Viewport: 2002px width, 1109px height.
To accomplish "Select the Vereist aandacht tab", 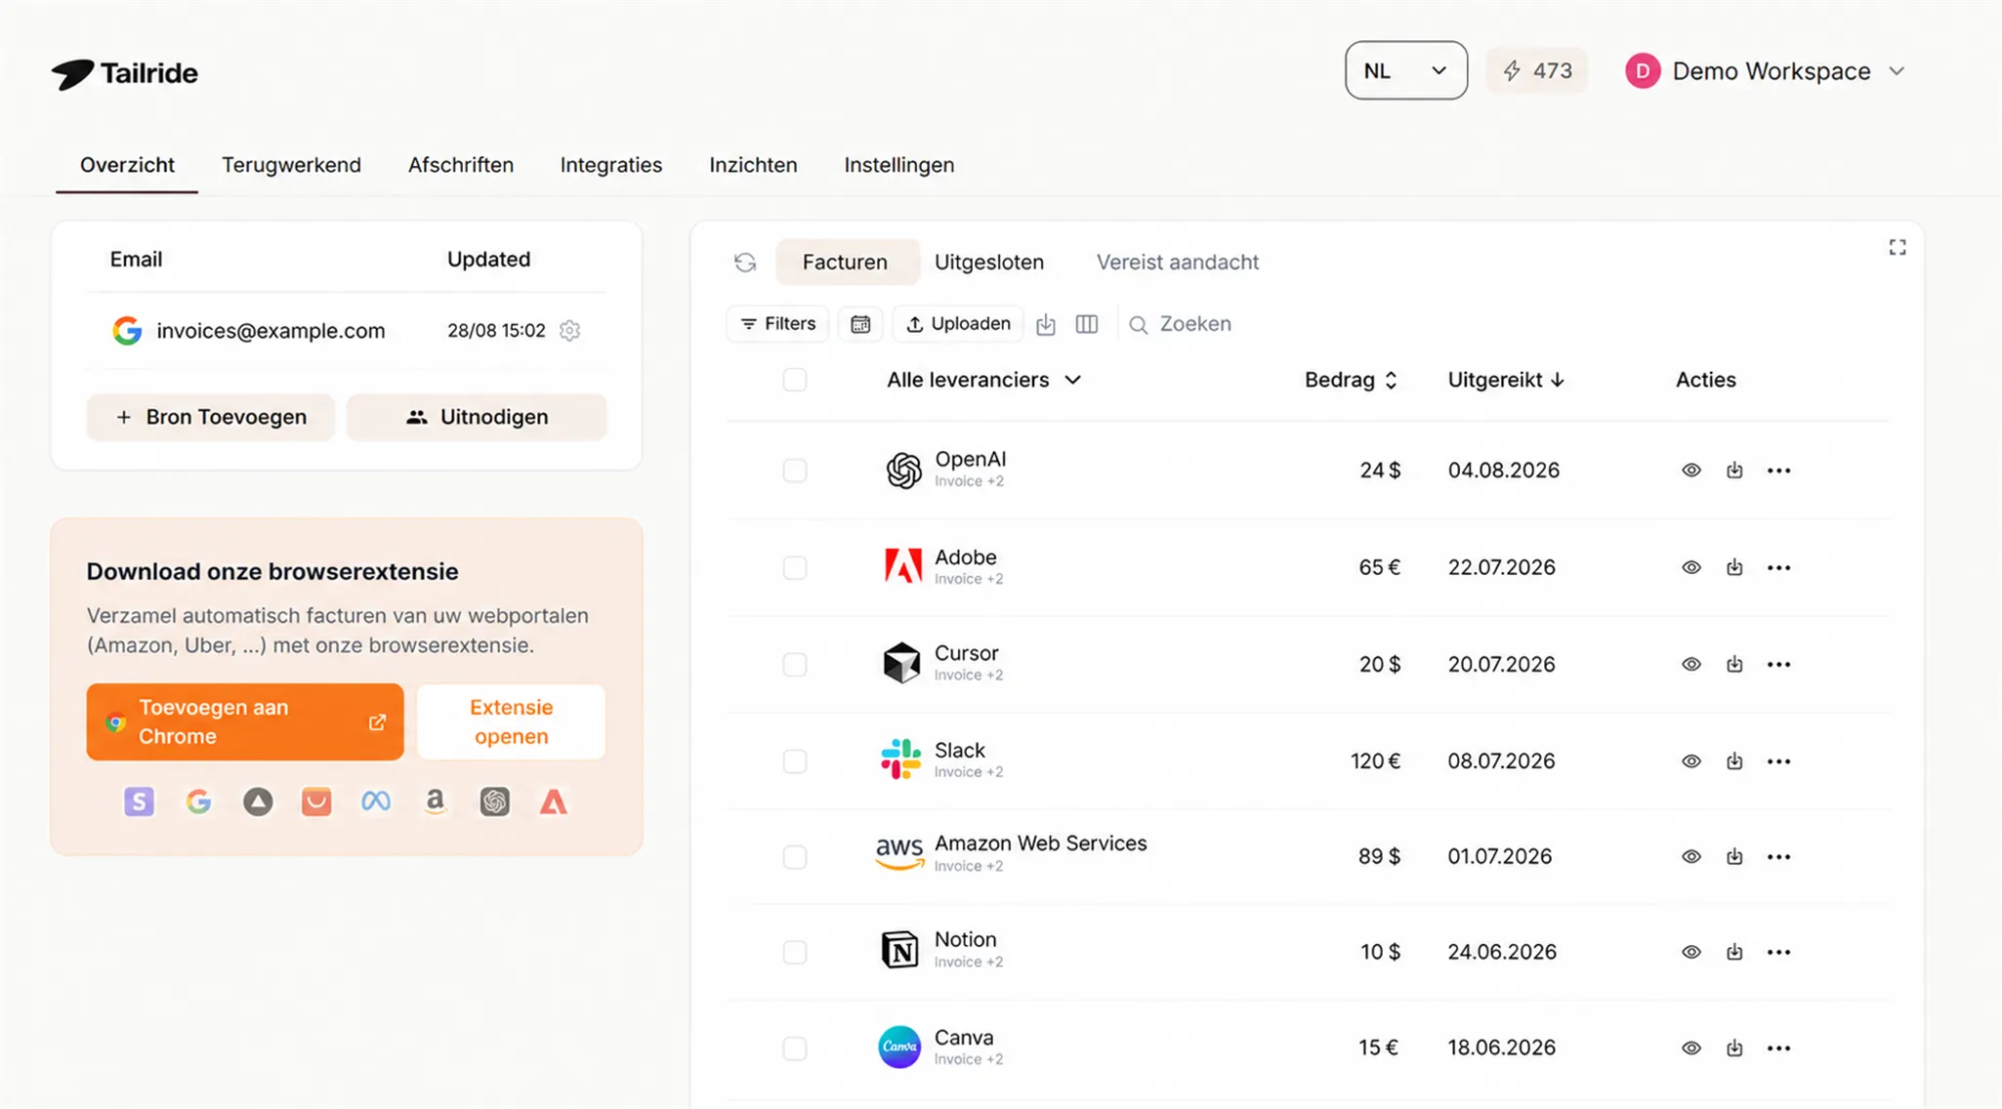I will coord(1178,262).
